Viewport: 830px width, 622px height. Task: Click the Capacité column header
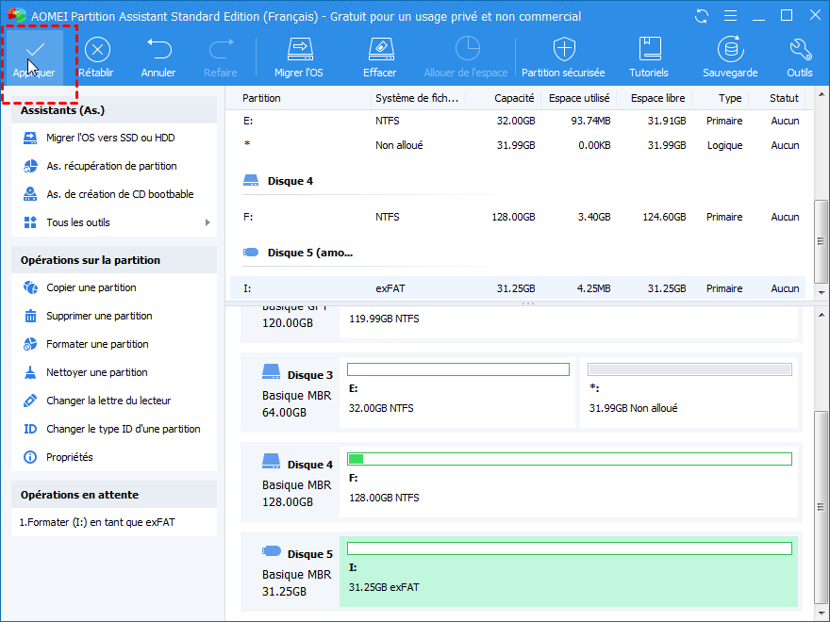click(x=513, y=98)
